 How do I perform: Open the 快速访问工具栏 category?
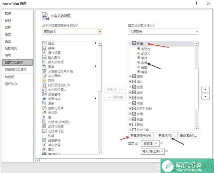click(16, 69)
